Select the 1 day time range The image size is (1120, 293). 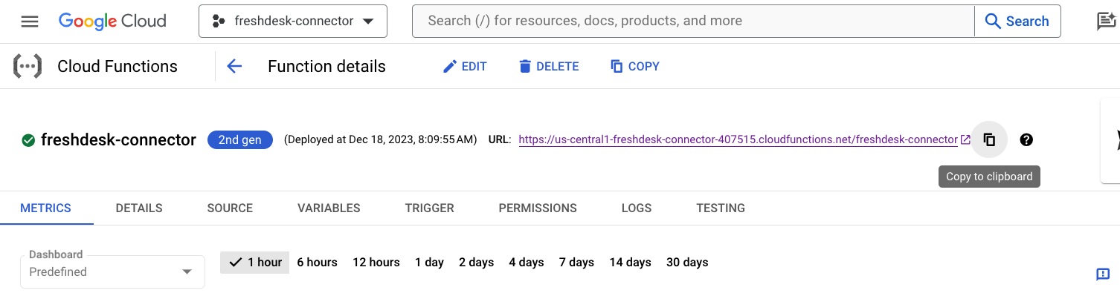point(429,262)
